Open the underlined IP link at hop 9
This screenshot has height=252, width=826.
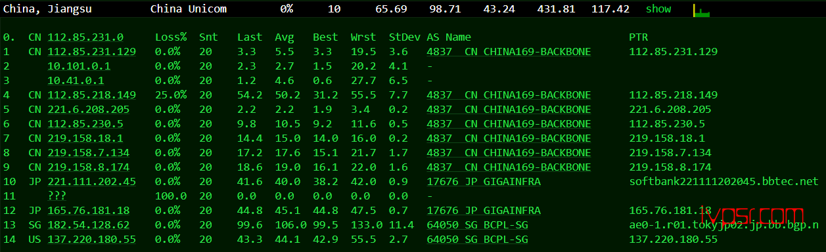89,167
